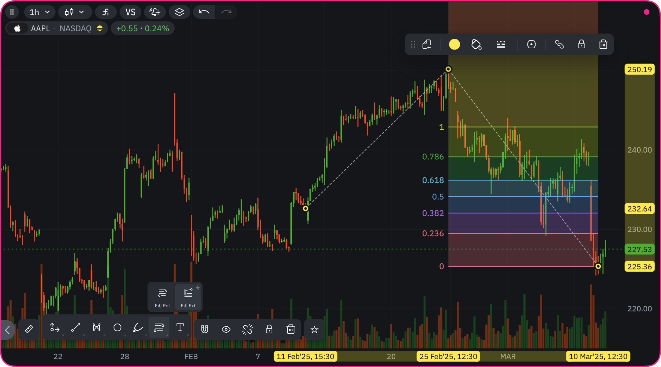
Task: Open the layers template icon
Action: (x=179, y=12)
